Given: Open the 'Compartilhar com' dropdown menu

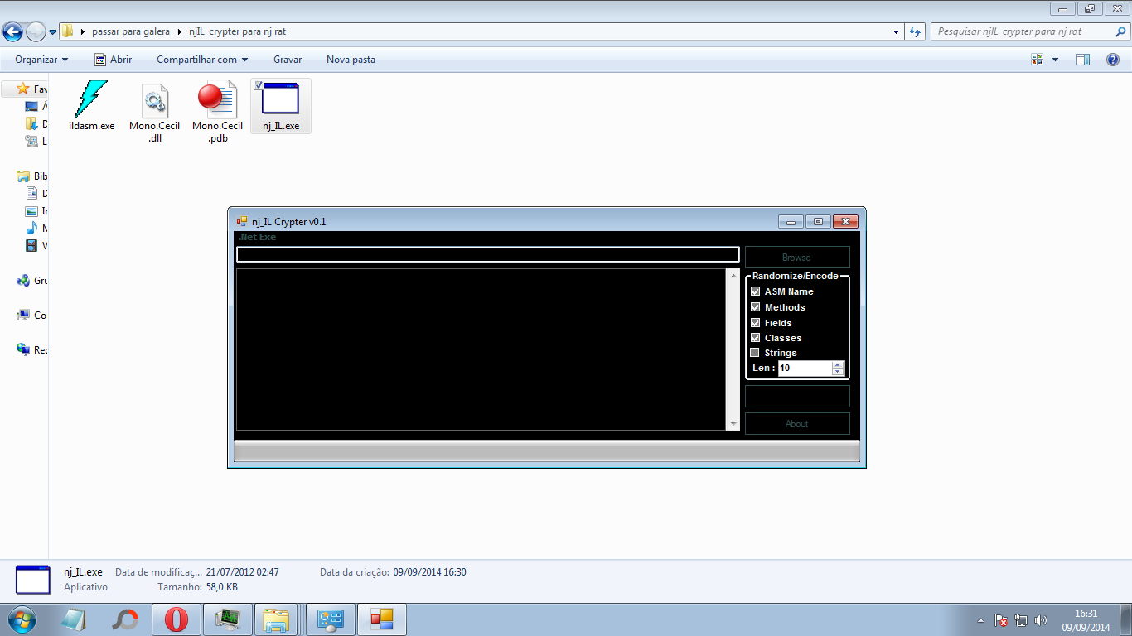Looking at the screenshot, I should [x=202, y=60].
